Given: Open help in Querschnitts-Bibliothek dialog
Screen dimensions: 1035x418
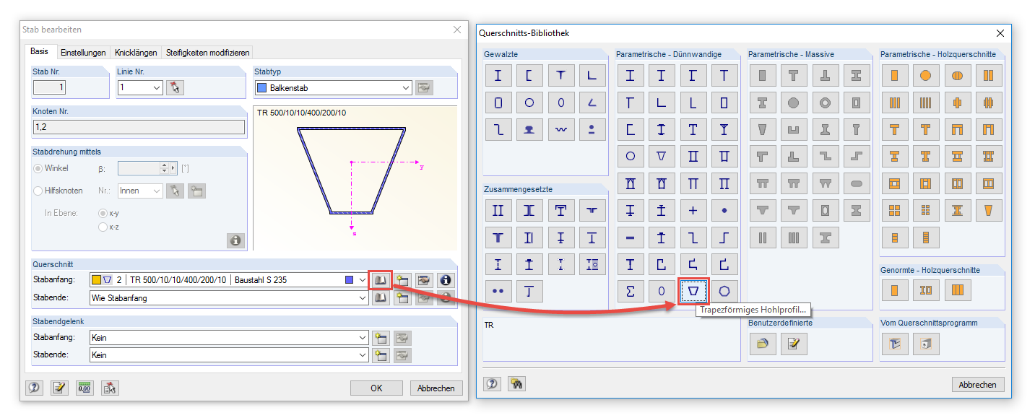Looking at the screenshot, I should [492, 384].
